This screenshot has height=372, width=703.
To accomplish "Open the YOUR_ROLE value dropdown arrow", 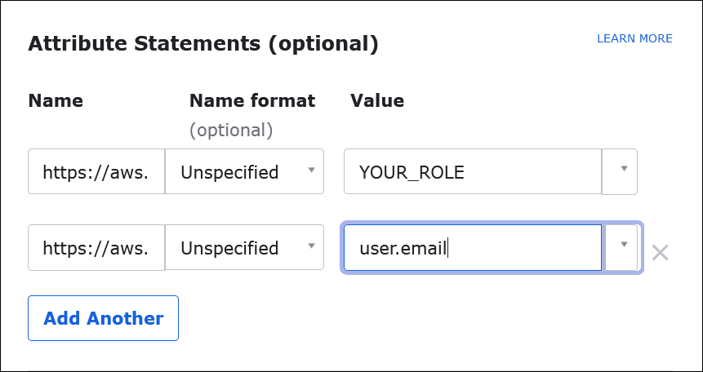I will point(623,170).
